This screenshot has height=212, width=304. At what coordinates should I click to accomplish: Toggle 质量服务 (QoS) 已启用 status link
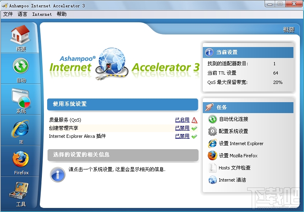pyautogui.click(x=182, y=120)
